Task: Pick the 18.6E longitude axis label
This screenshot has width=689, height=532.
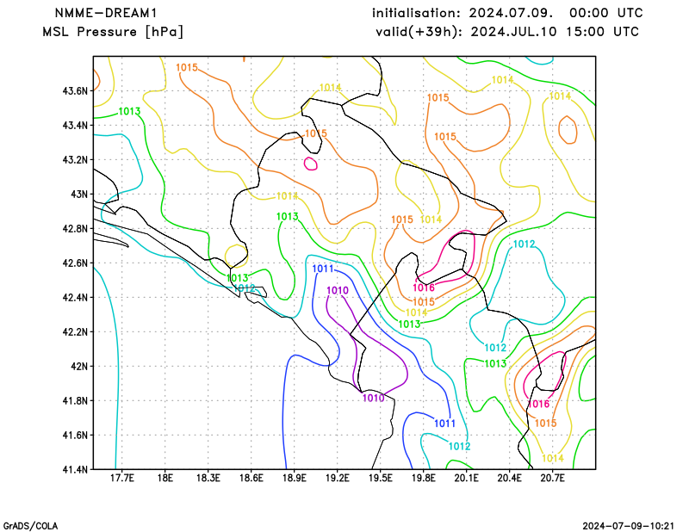Action: 251,478
